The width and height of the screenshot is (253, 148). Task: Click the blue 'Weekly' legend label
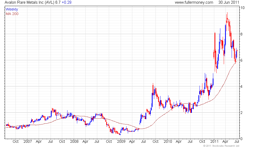(12, 9)
